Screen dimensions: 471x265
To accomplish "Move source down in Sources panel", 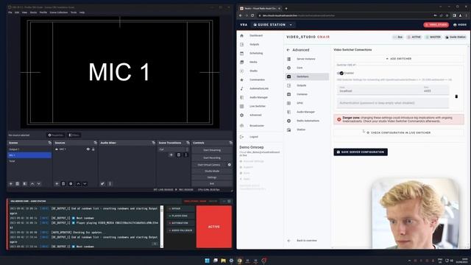I will click(x=85, y=183).
